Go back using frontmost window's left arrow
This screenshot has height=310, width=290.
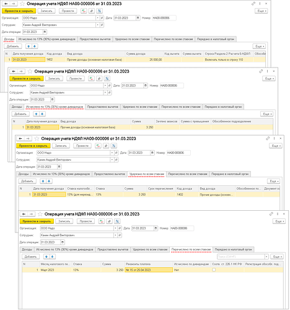tap(24, 214)
